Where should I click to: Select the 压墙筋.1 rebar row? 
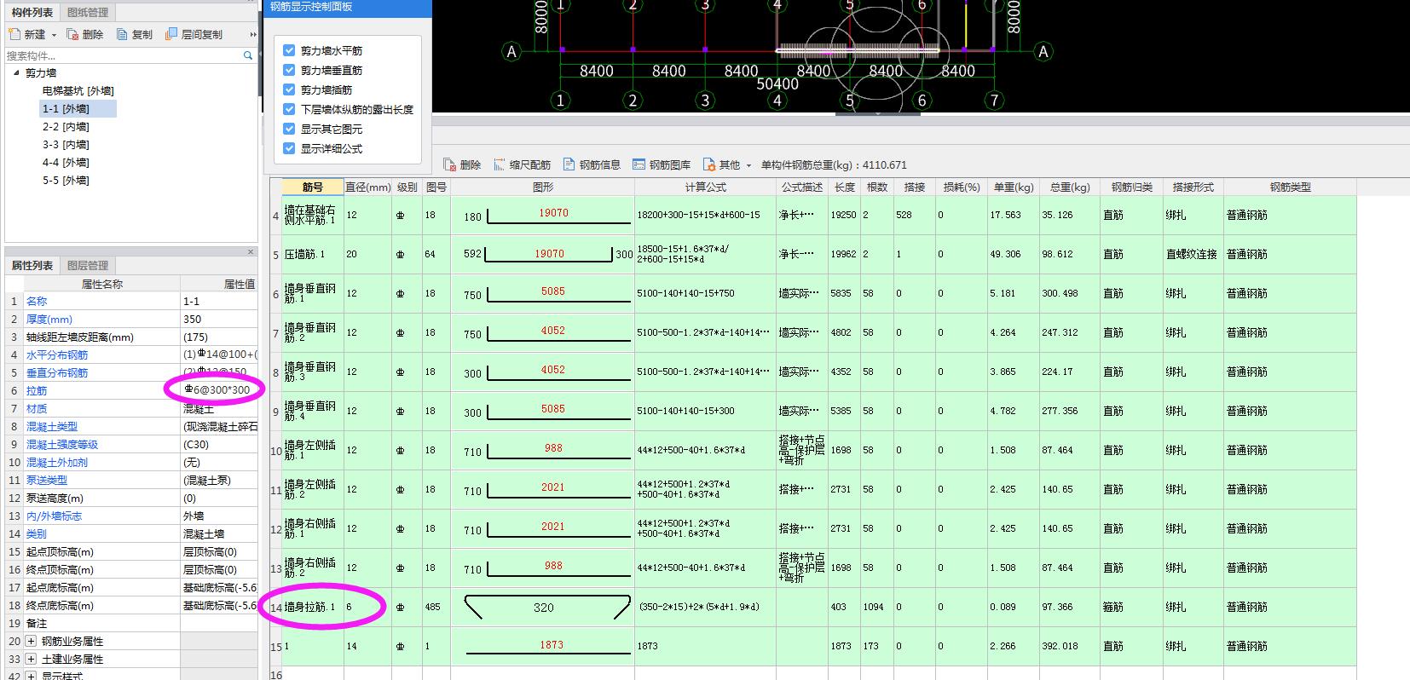(814, 255)
